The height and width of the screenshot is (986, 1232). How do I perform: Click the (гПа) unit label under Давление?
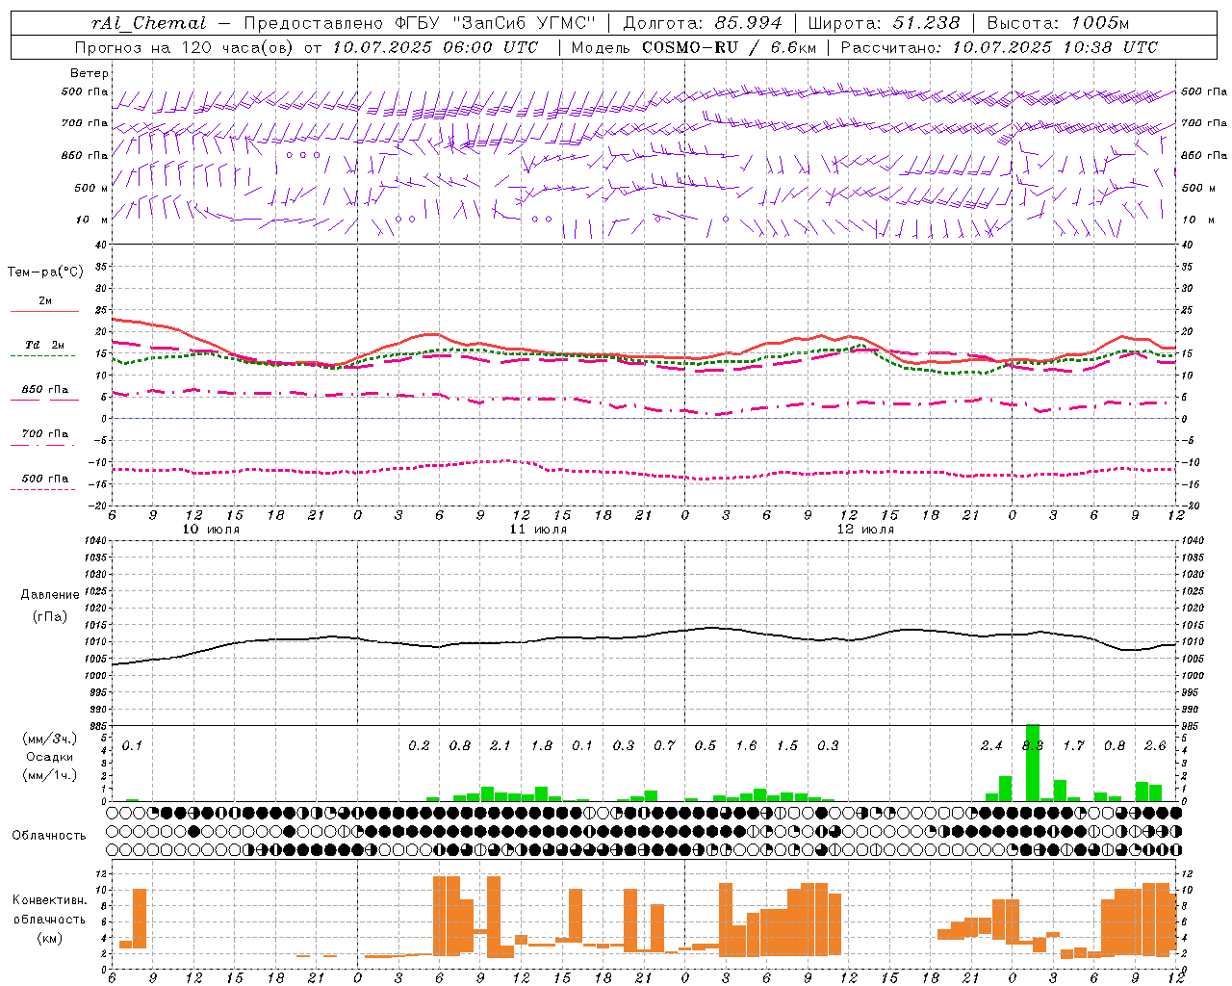click(x=49, y=617)
